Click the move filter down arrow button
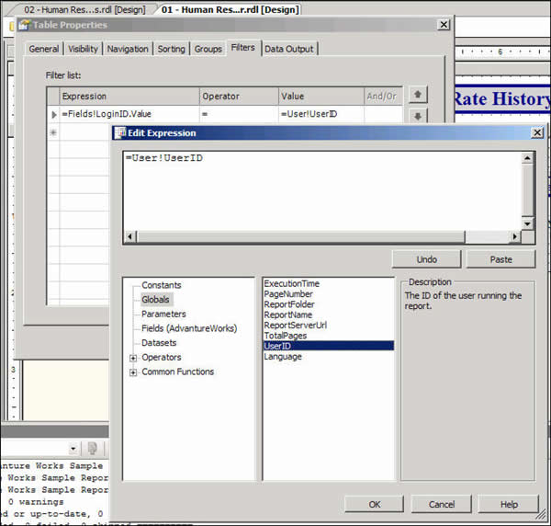The image size is (551, 526). (417, 117)
